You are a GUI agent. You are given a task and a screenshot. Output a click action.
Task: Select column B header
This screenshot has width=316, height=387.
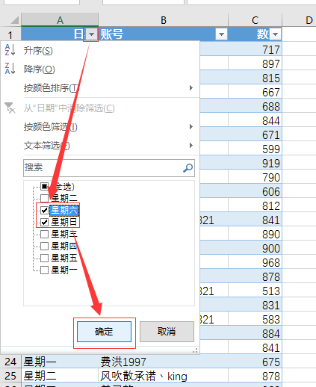coord(164,20)
